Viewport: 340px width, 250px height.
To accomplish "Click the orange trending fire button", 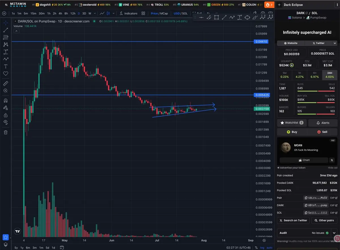I will click(x=269, y=5).
